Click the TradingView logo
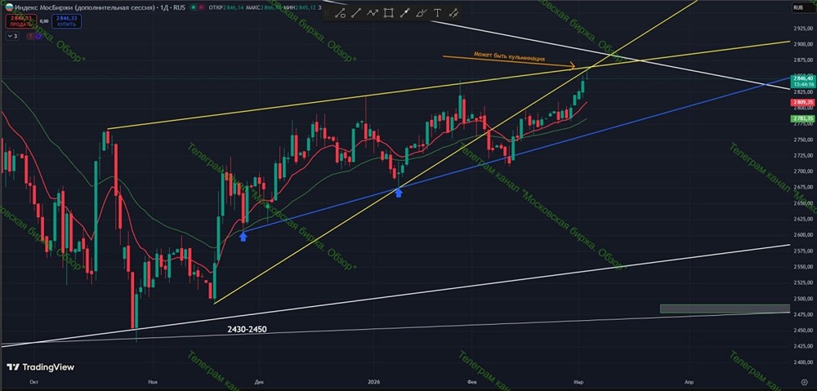Image resolution: width=817 pixels, height=391 pixels. (41, 367)
